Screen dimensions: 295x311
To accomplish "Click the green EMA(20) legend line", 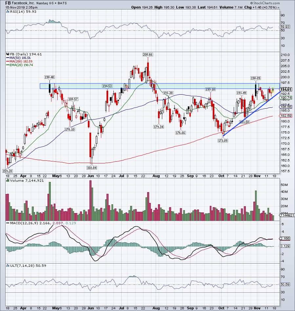I will pos(8,65).
